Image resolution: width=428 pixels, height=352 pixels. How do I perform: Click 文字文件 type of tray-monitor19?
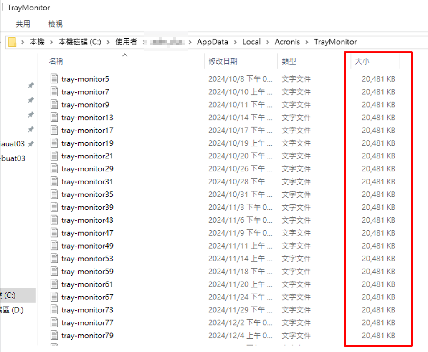296,143
